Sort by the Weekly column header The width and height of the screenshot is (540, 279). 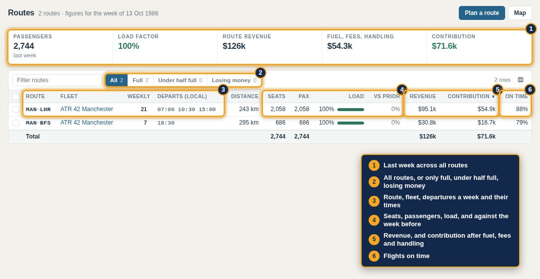click(x=139, y=97)
